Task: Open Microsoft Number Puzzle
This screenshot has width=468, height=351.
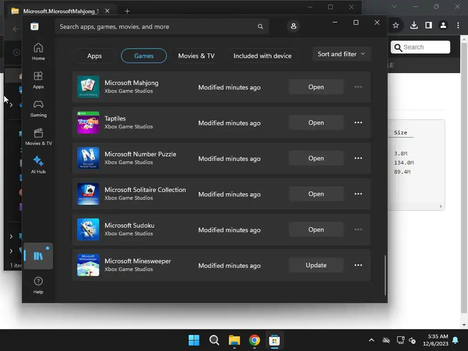Action: pos(316,158)
